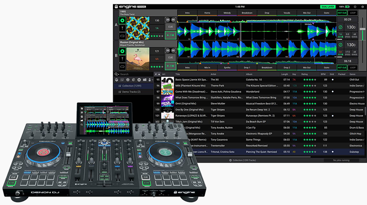The image size is (367, 205).
Task: Click the Deck A 0.0 SPEED button
Action: [x=348, y=35]
